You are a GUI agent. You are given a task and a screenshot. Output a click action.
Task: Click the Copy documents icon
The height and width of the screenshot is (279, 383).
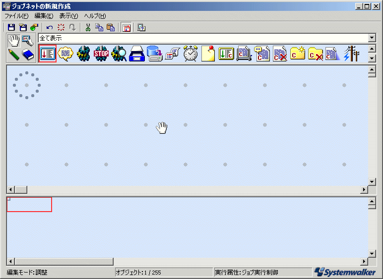pyautogui.click(x=99, y=27)
